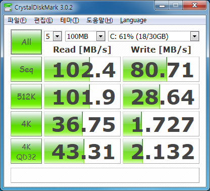This screenshot has height=191, width=210.
Task: Click the Seq read result 102.4
Action: pyautogui.click(x=82, y=69)
